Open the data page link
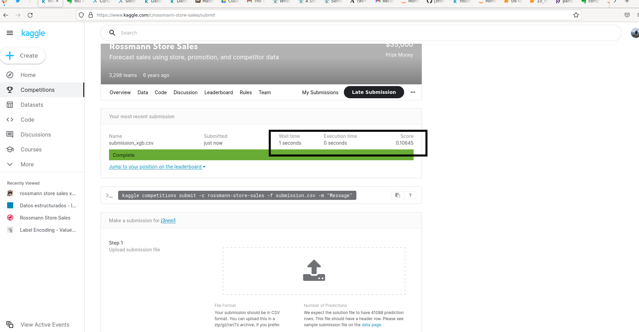This screenshot has height=332, width=639. [371, 325]
